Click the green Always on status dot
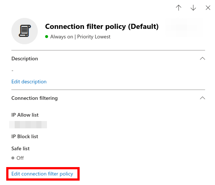The height and width of the screenshot is (185, 215). [x=47, y=37]
